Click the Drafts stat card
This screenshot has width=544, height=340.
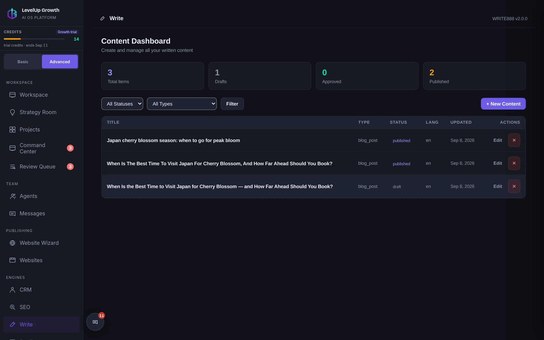(260, 76)
